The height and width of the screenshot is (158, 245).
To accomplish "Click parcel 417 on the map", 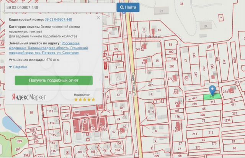I will pyautogui.click(x=150, y=85).
